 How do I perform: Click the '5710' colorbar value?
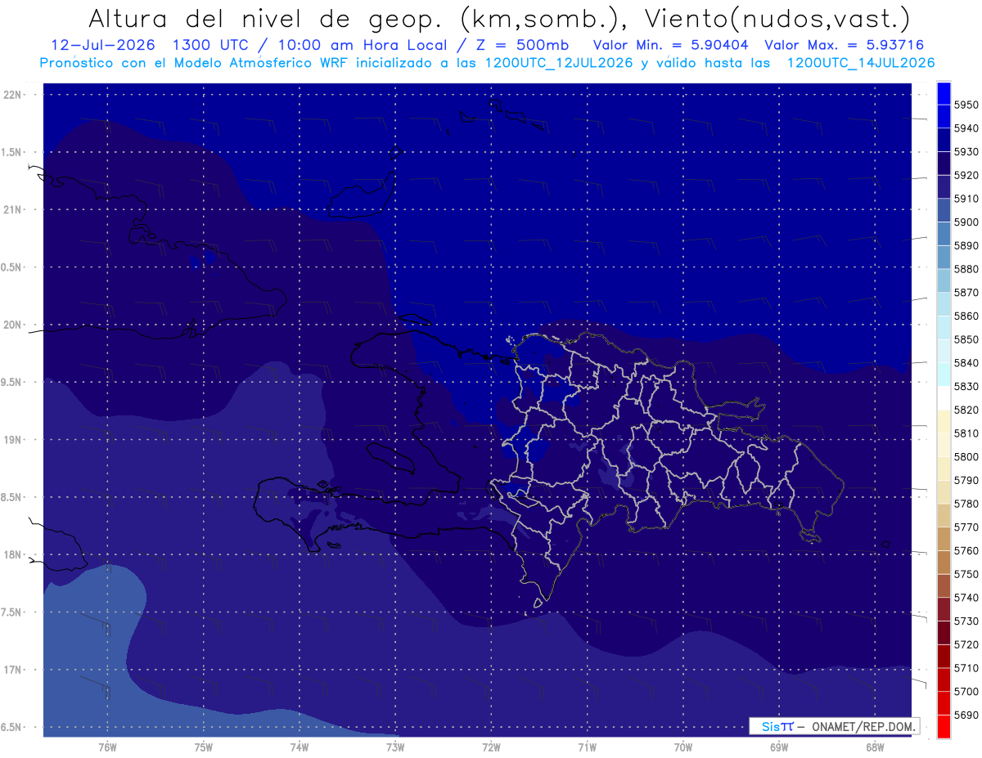click(966, 668)
